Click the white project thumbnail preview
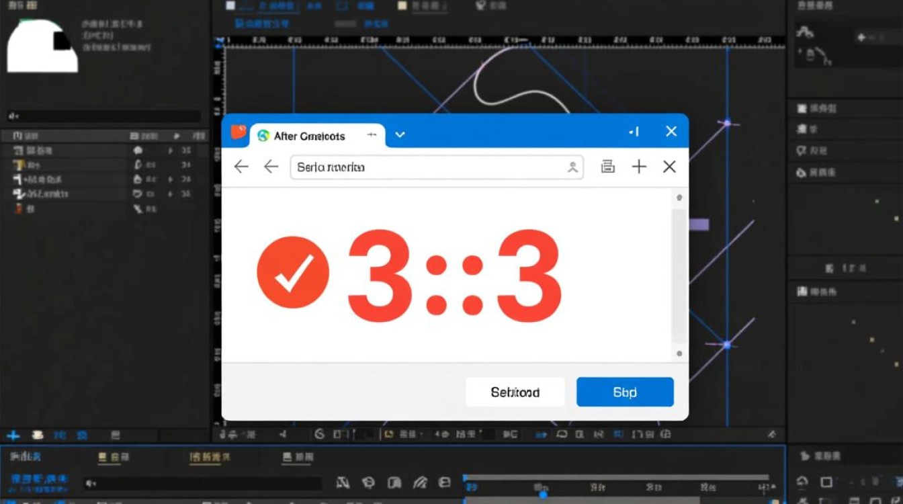Image resolution: width=903 pixels, height=504 pixels. (42, 46)
